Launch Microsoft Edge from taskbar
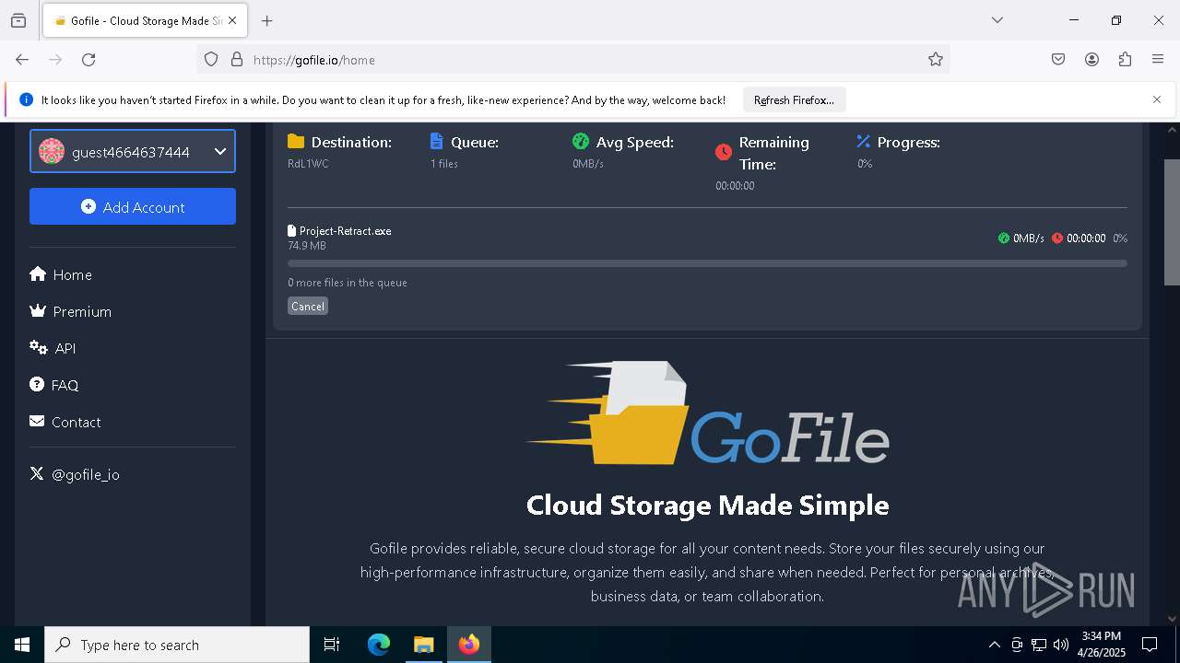Viewport: 1180px width, 663px height. click(379, 645)
